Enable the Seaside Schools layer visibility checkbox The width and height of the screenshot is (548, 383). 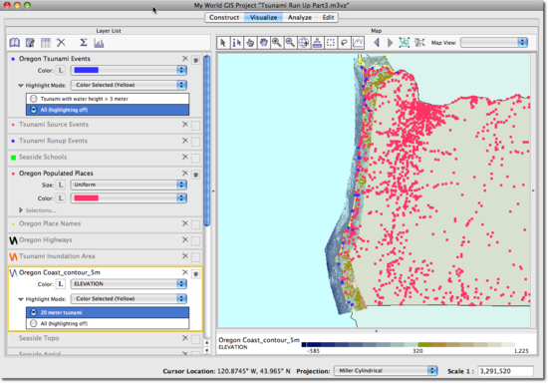pos(195,159)
